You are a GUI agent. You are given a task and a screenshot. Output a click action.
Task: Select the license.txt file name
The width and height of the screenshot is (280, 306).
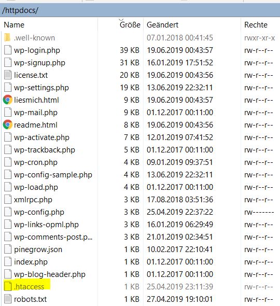click(31, 75)
